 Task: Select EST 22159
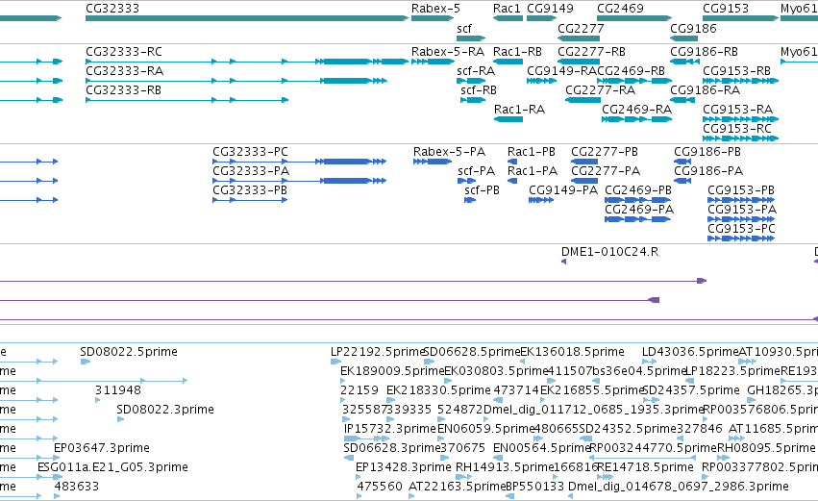pyautogui.click(x=359, y=389)
